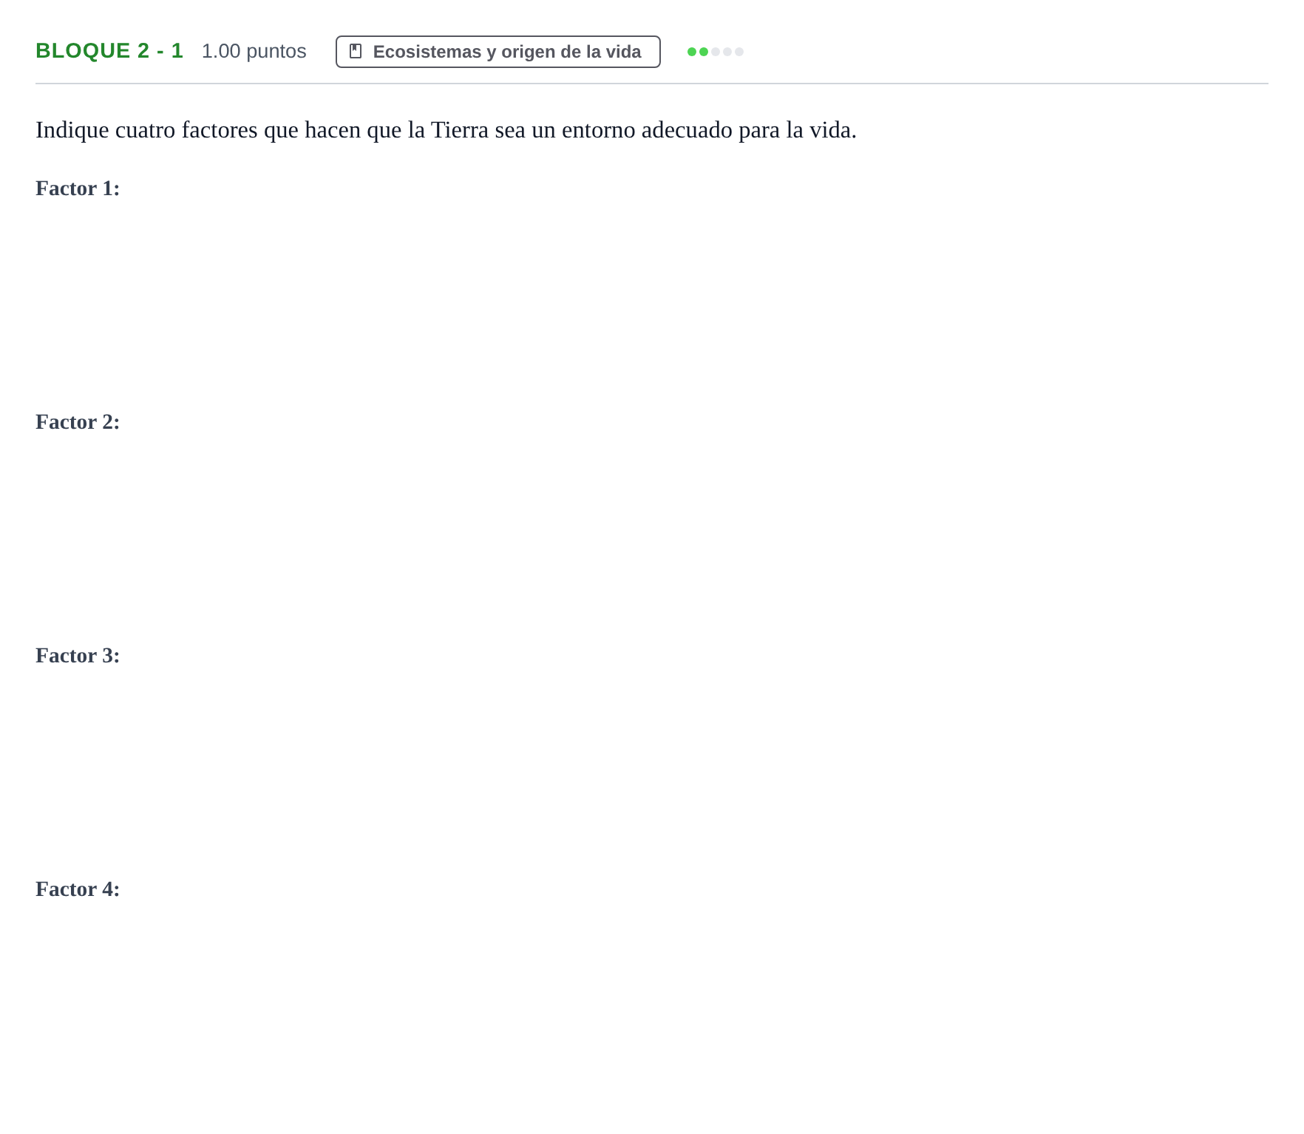The width and height of the screenshot is (1304, 1134).
Task: Click the 1.00 puntos label
Action: (x=254, y=51)
